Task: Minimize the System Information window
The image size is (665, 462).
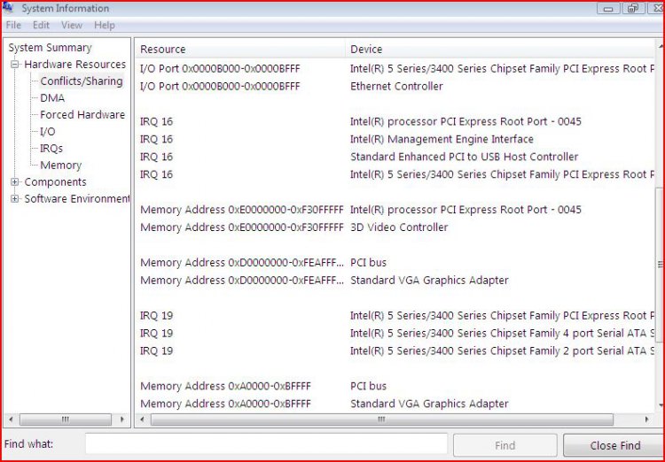Action: coord(608,9)
